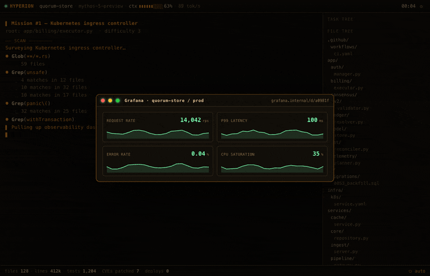The image size is (430, 276).
Task: Open the P99 Latency sparkline chart
Action: pyautogui.click(x=272, y=134)
